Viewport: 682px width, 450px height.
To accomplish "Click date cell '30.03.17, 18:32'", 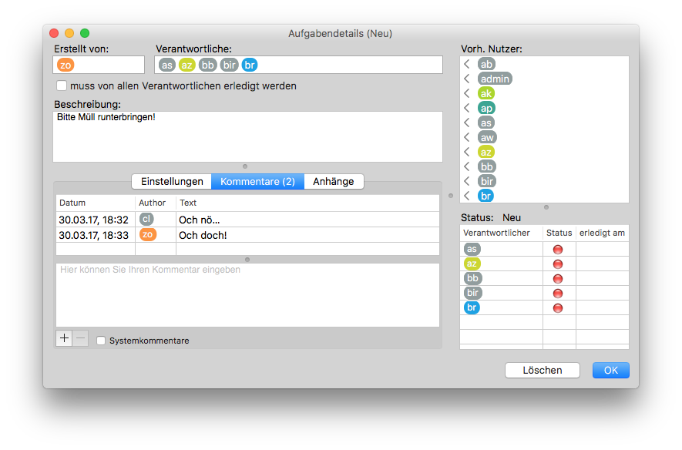I will coord(94,220).
